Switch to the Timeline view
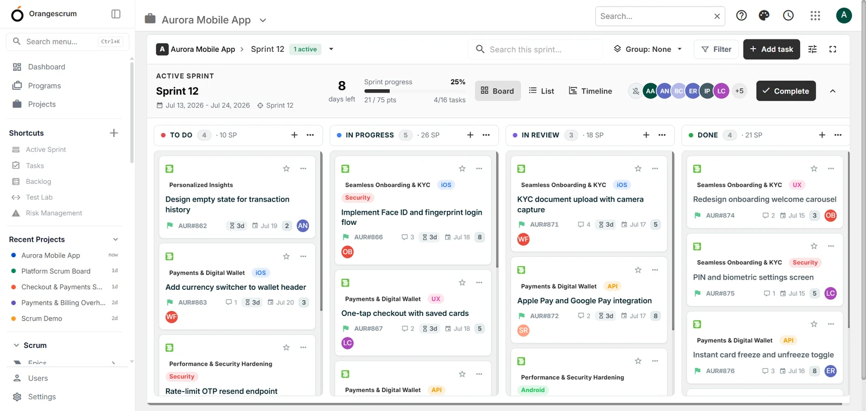Screen dimensions: 866x411 pyautogui.click(x=591, y=91)
